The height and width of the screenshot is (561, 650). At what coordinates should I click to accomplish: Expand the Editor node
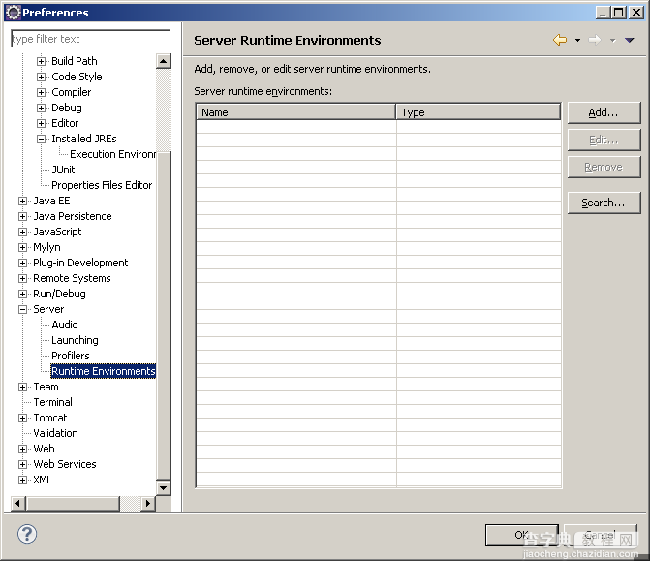[41, 123]
